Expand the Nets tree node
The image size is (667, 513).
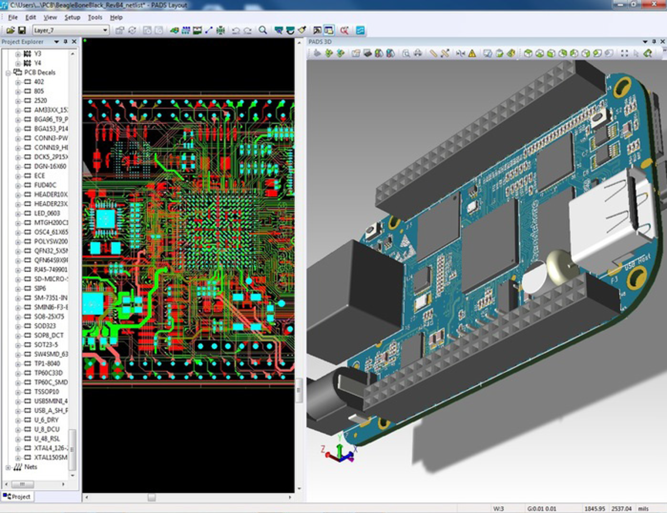(x=8, y=467)
